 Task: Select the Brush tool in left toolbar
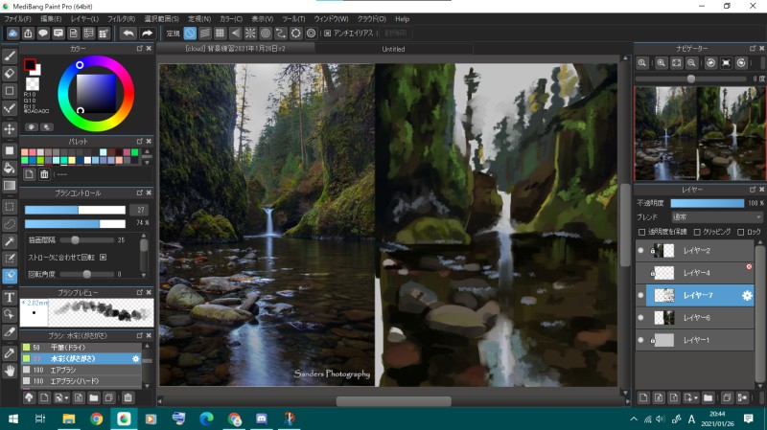coord(10,56)
